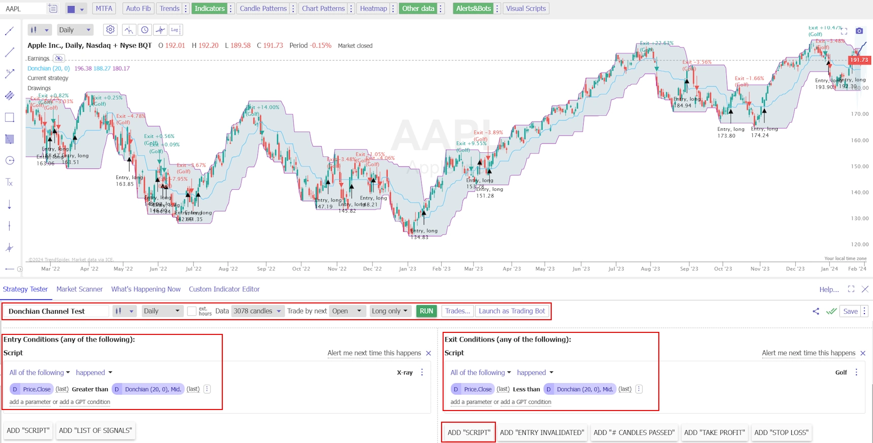Select the Strategy Tester tab
Image resolution: width=873 pixels, height=443 pixels.
(x=25, y=289)
